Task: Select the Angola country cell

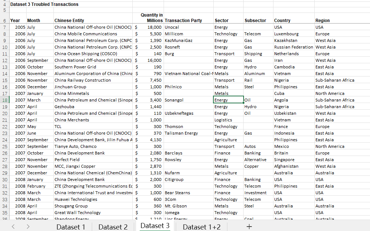Action: (294, 100)
